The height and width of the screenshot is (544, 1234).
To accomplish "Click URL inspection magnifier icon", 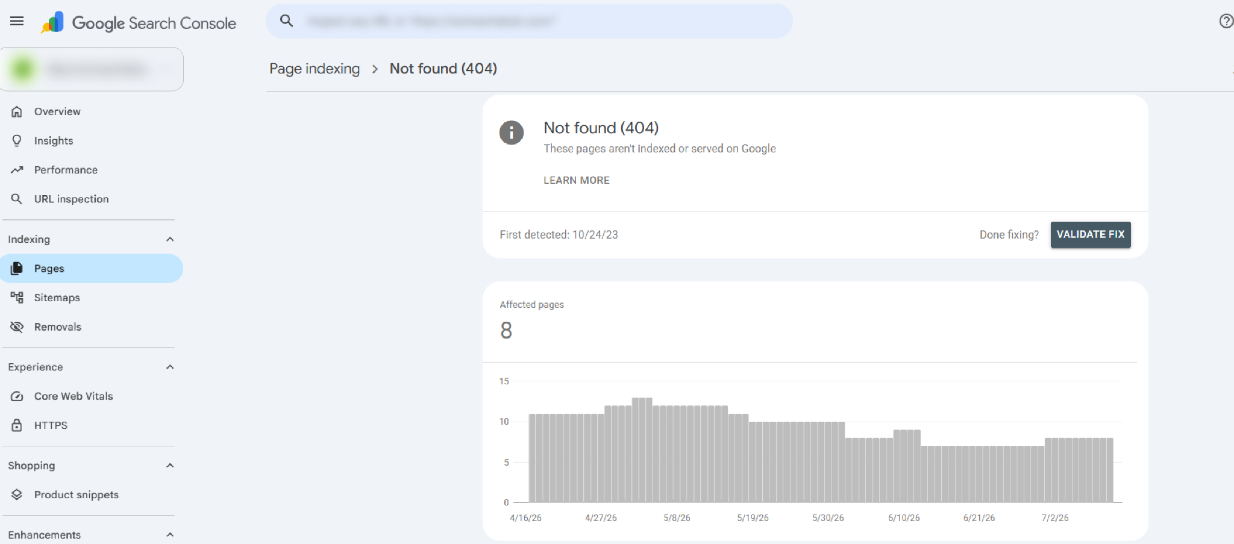I will click(x=17, y=199).
